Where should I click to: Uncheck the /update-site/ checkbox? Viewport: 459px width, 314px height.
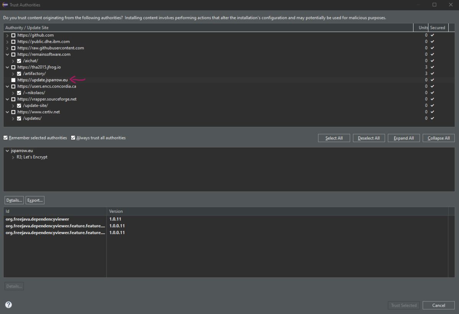(x=19, y=105)
